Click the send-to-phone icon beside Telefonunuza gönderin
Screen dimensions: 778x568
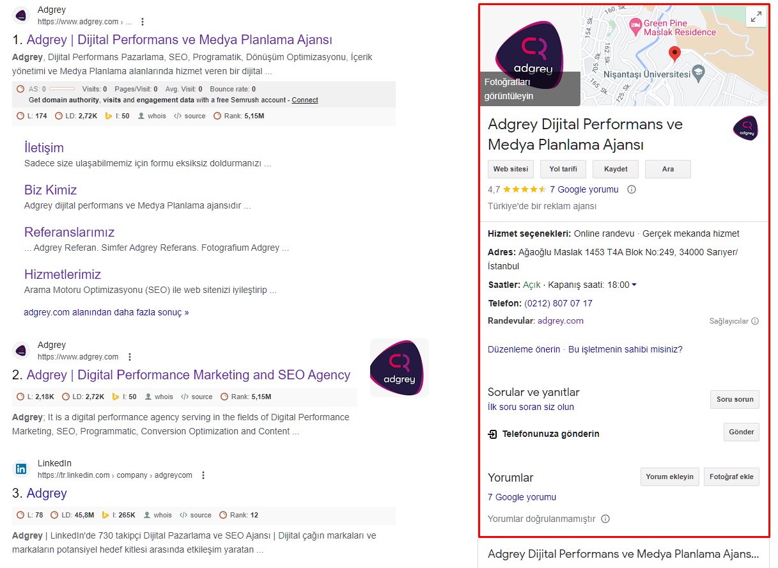492,434
